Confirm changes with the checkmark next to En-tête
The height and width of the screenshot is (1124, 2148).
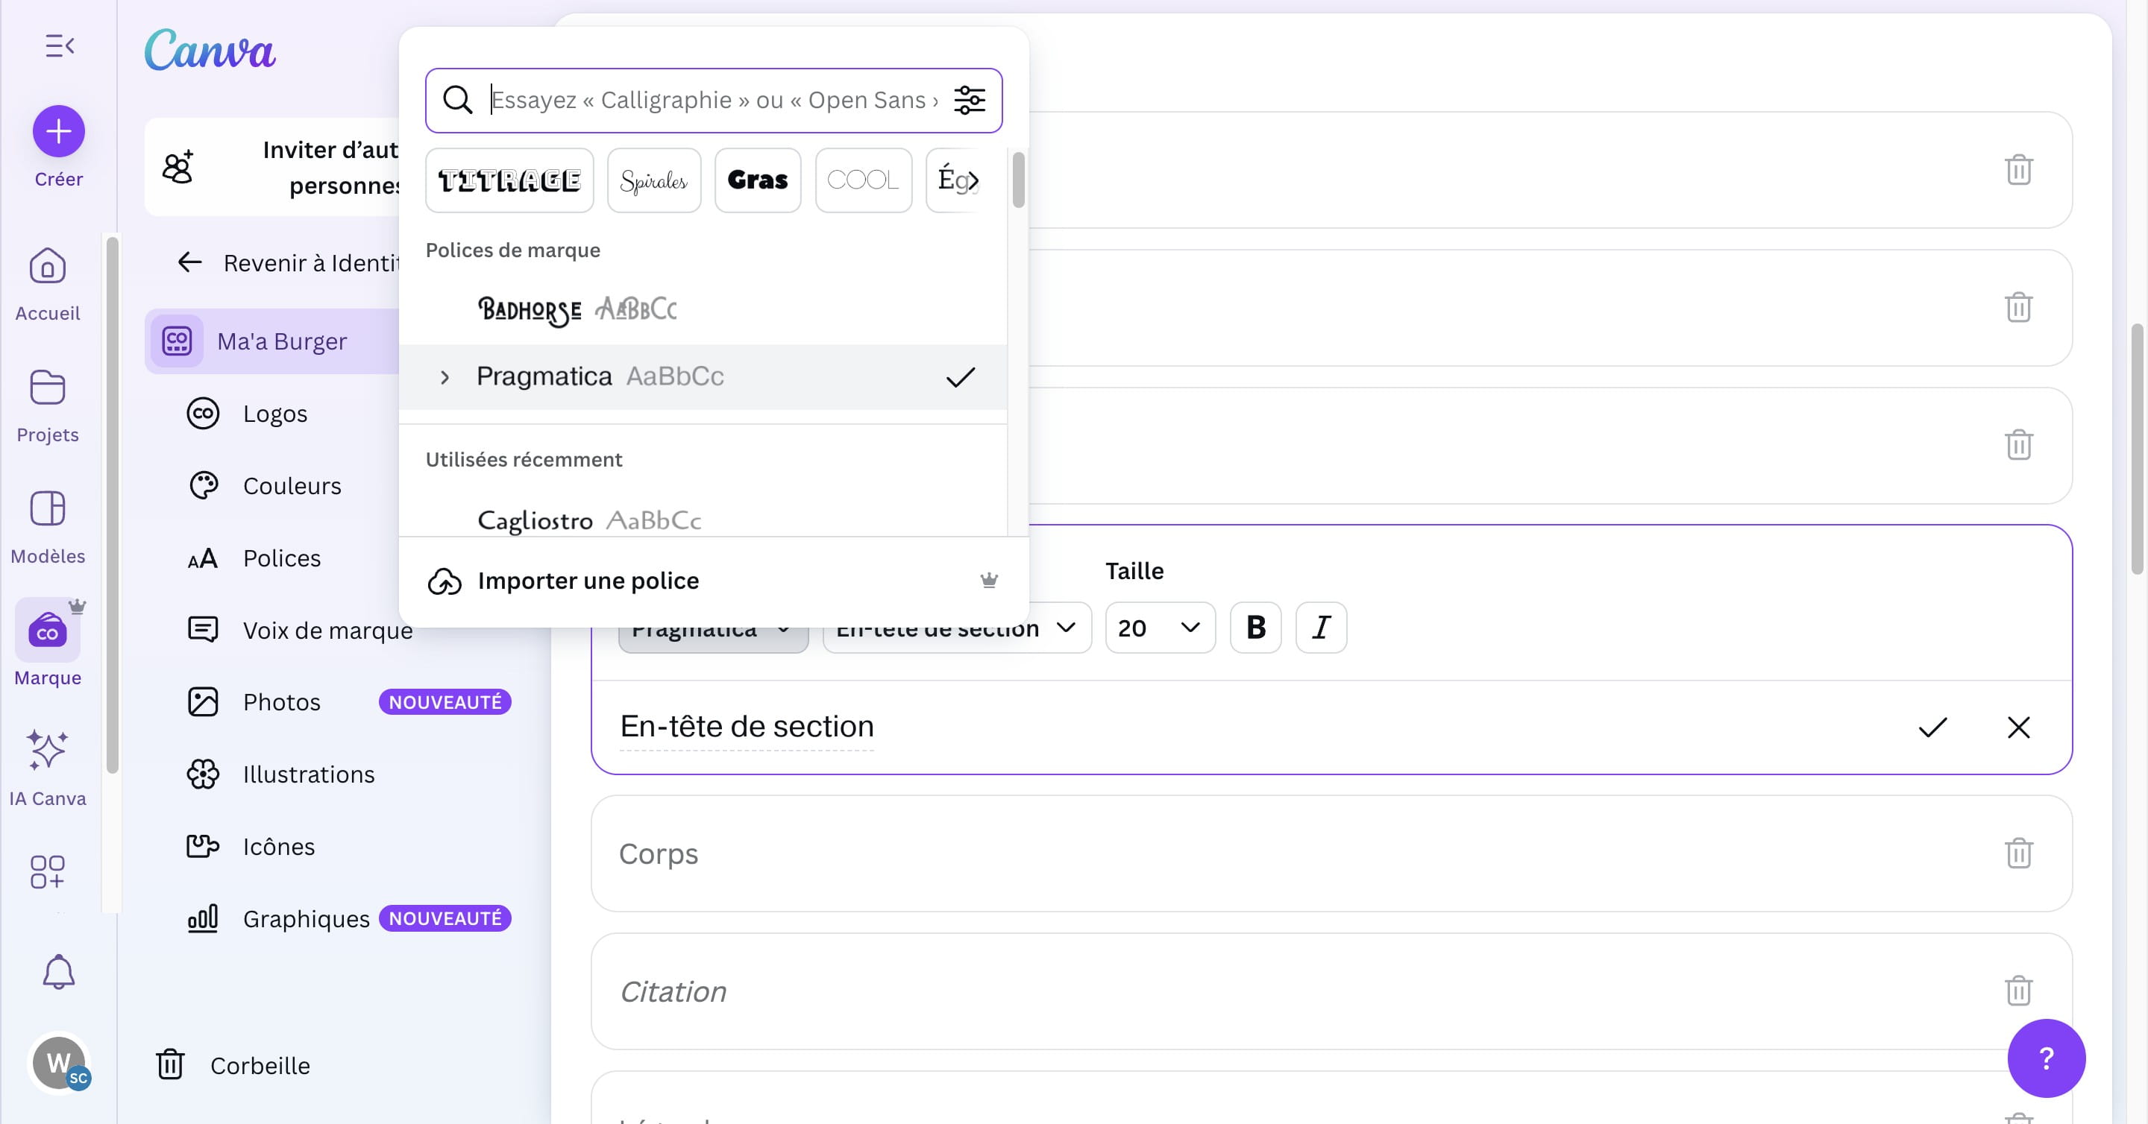click(x=1933, y=727)
